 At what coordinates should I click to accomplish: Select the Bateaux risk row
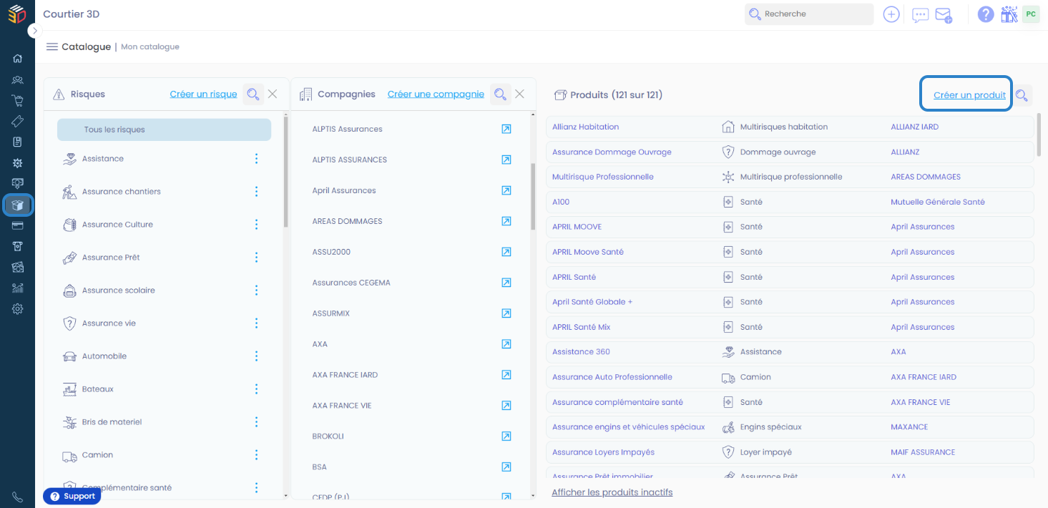pyautogui.click(x=164, y=389)
